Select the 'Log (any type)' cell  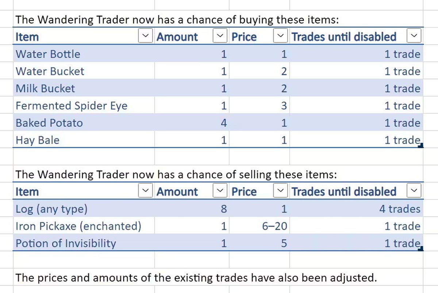[x=51, y=209]
